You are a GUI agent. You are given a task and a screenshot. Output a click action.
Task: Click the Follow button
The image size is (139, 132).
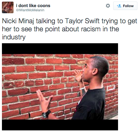point(125,6)
